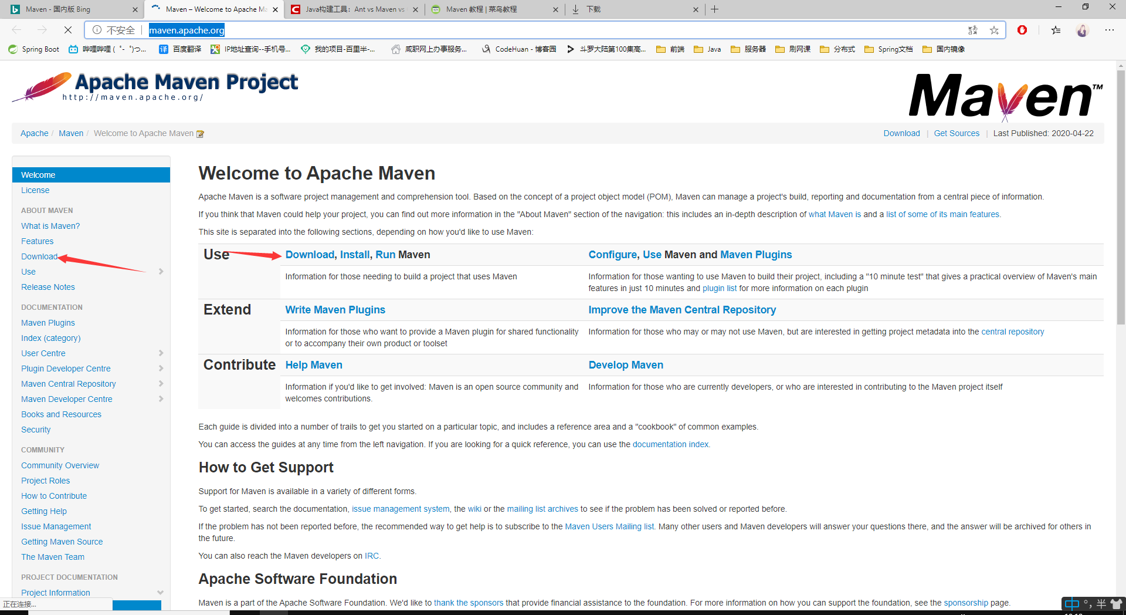
Task: Expand the User Centre submenu arrow
Action: coord(161,353)
